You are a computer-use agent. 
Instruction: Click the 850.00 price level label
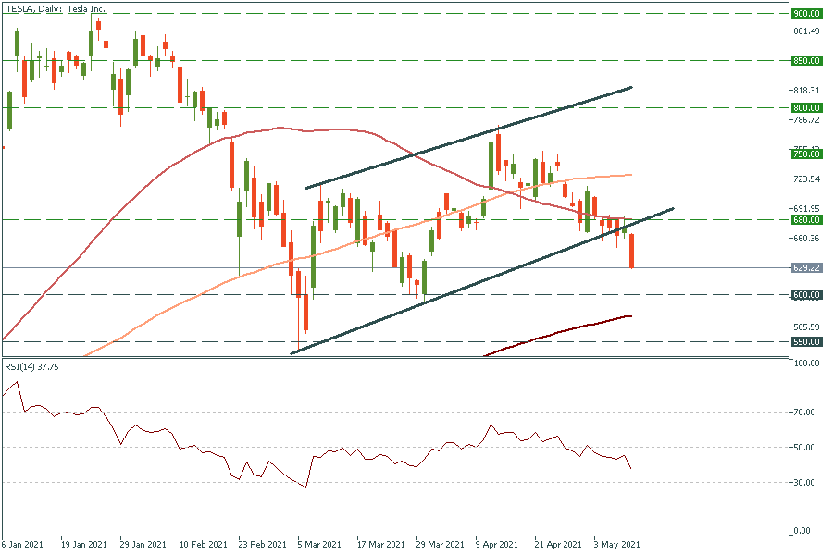tap(806, 61)
